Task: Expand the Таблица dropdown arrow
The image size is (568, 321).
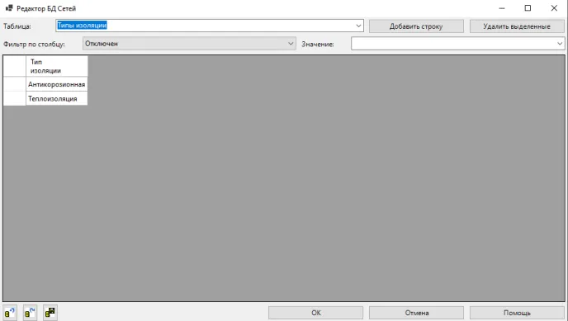Action: [x=358, y=26]
